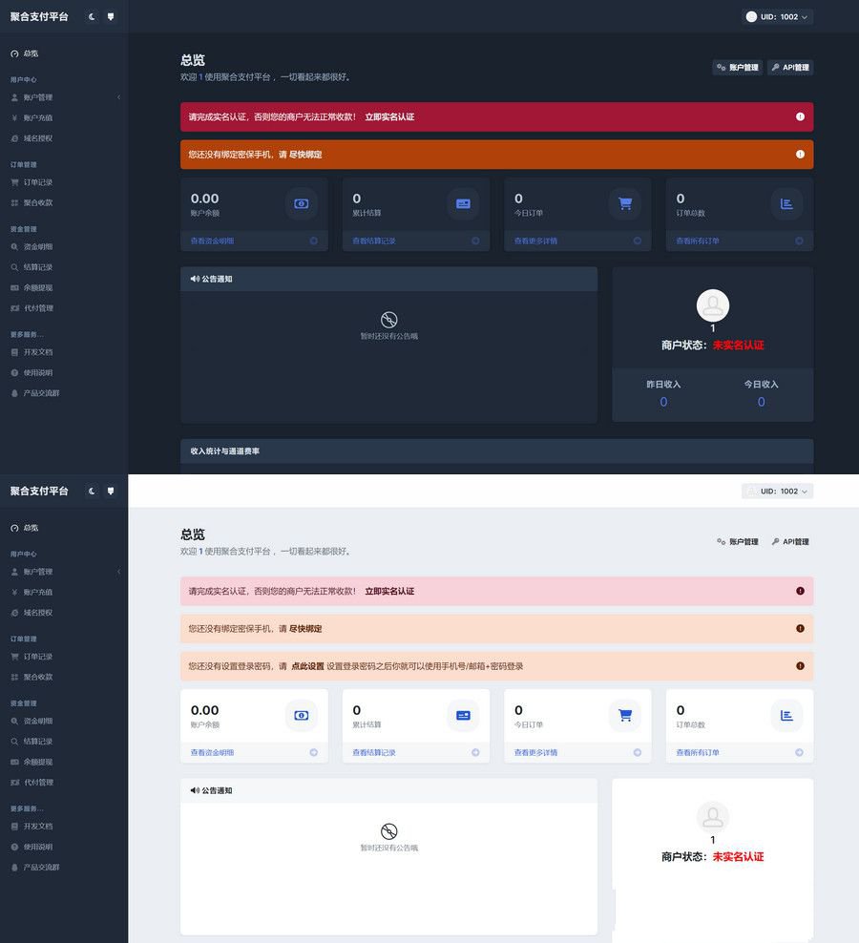Image resolution: width=859 pixels, height=943 pixels.
Task: Open 订单记录 in the upper sidebar menu
Action: pyautogui.click(x=38, y=182)
